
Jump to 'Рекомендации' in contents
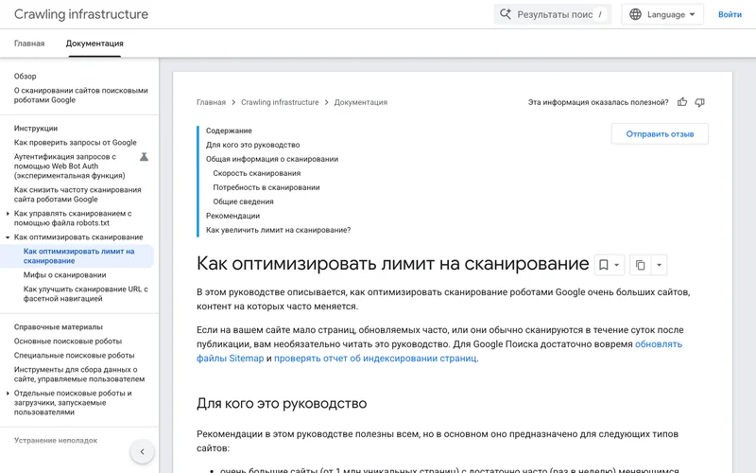click(x=232, y=216)
